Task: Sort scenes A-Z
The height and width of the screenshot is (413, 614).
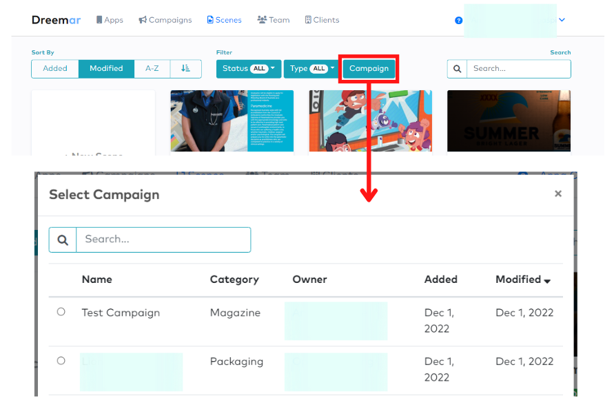Action: pyautogui.click(x=152, y=68)
